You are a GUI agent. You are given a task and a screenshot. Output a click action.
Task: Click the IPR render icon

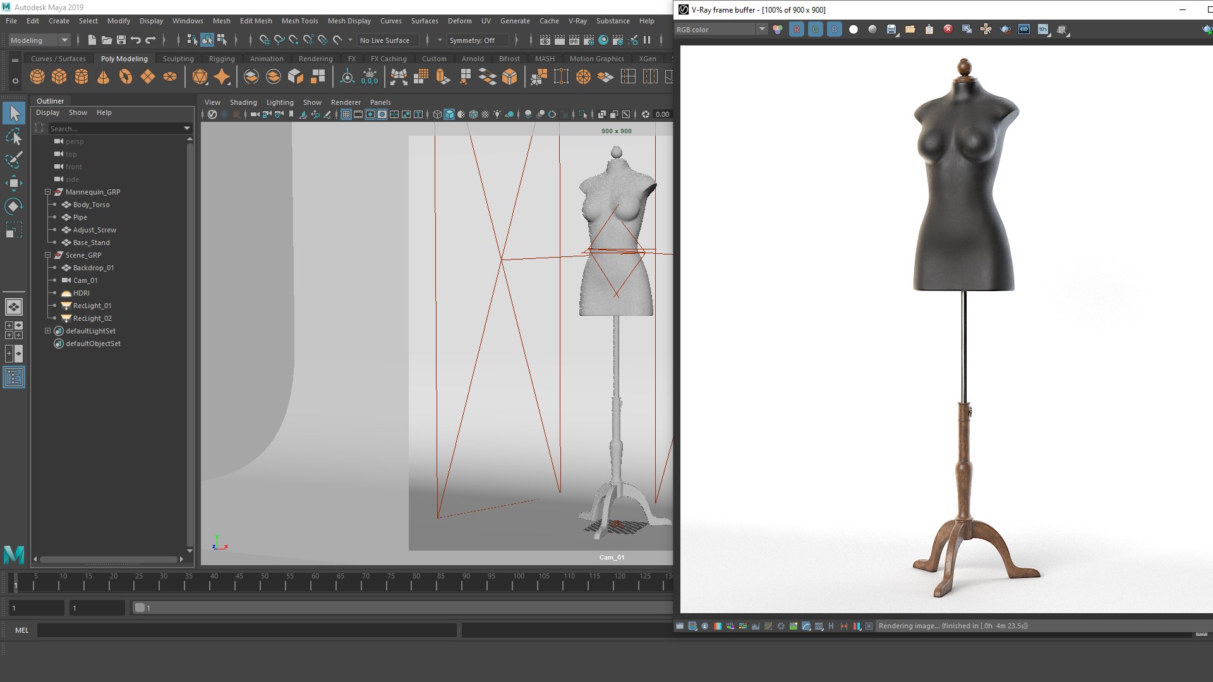point(574,40)
